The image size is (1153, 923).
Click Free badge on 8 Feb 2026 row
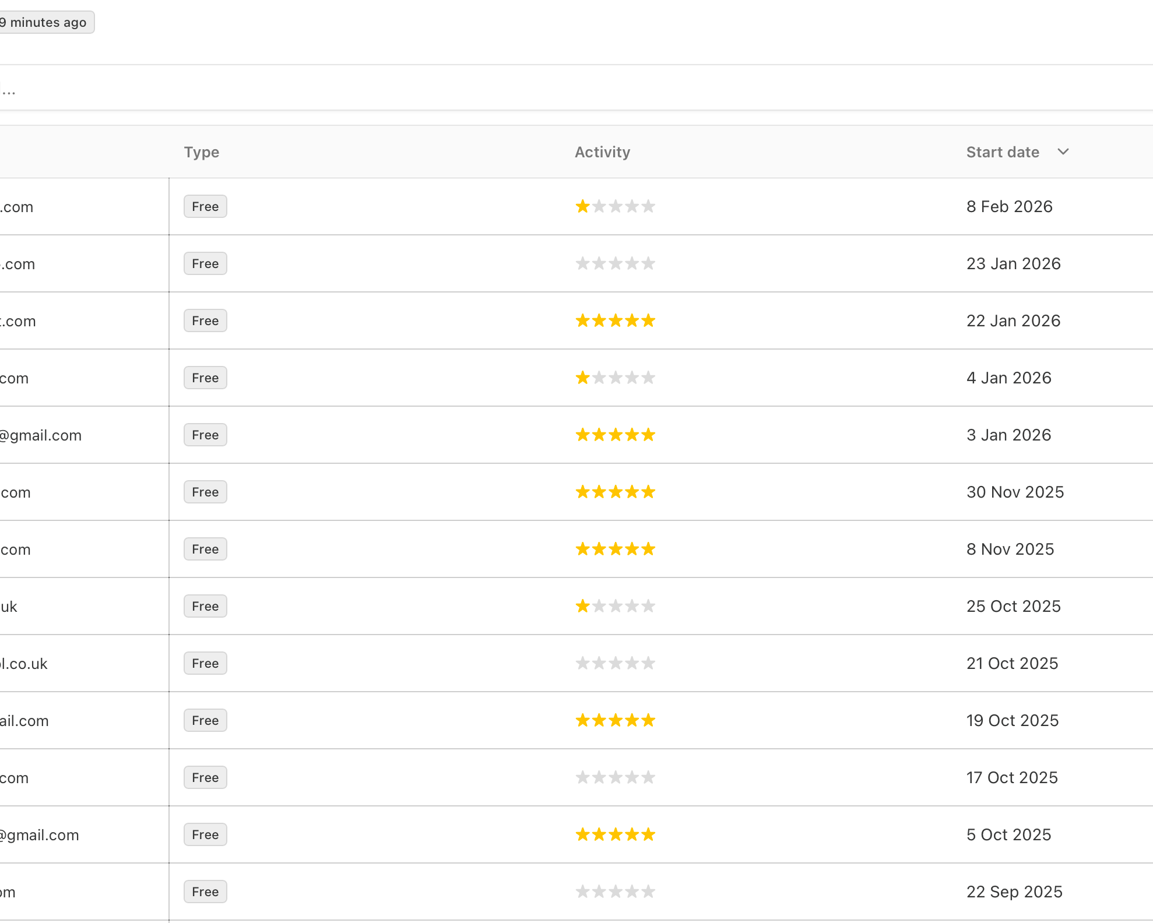(x=205, y=207)
